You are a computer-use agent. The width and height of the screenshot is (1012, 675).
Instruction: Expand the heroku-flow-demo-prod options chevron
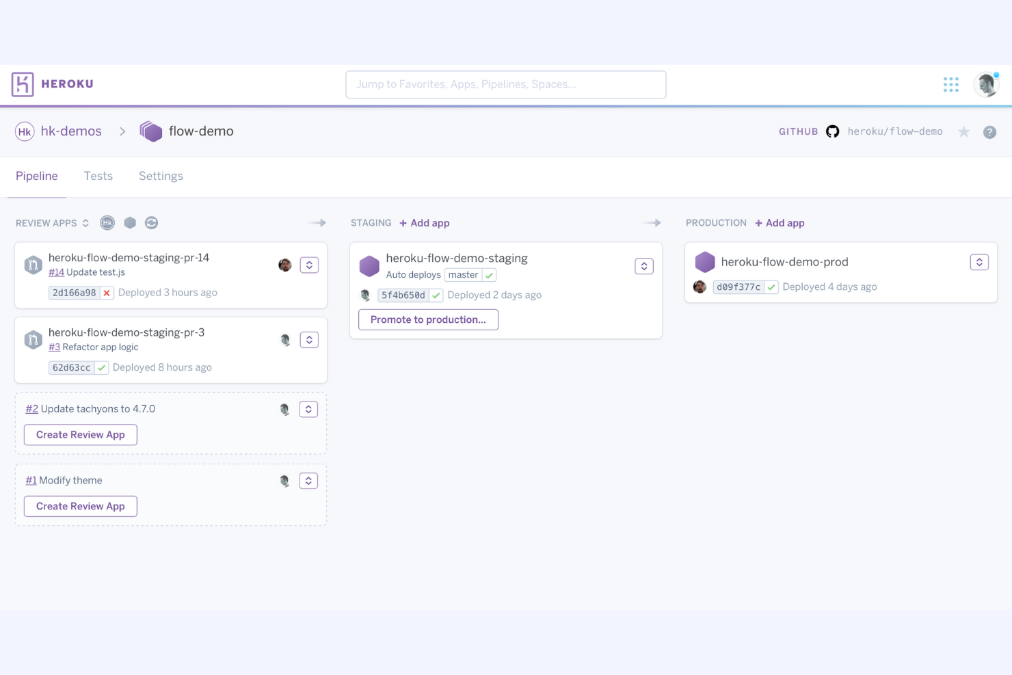point(978,262)
